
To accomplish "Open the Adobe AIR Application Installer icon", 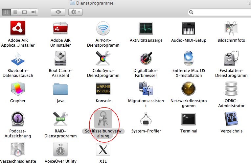I will (18, 28).
